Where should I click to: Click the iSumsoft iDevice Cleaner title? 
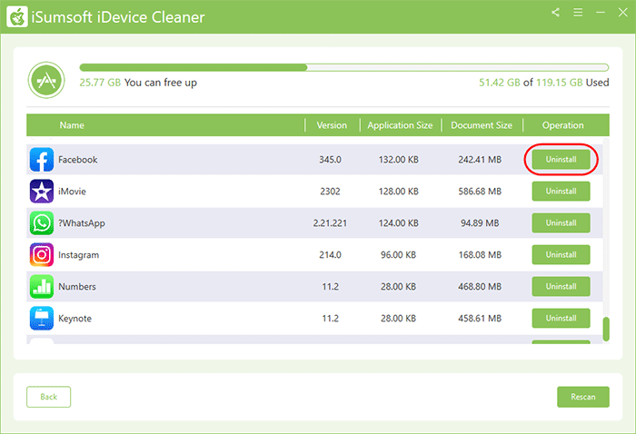(118, 17)
